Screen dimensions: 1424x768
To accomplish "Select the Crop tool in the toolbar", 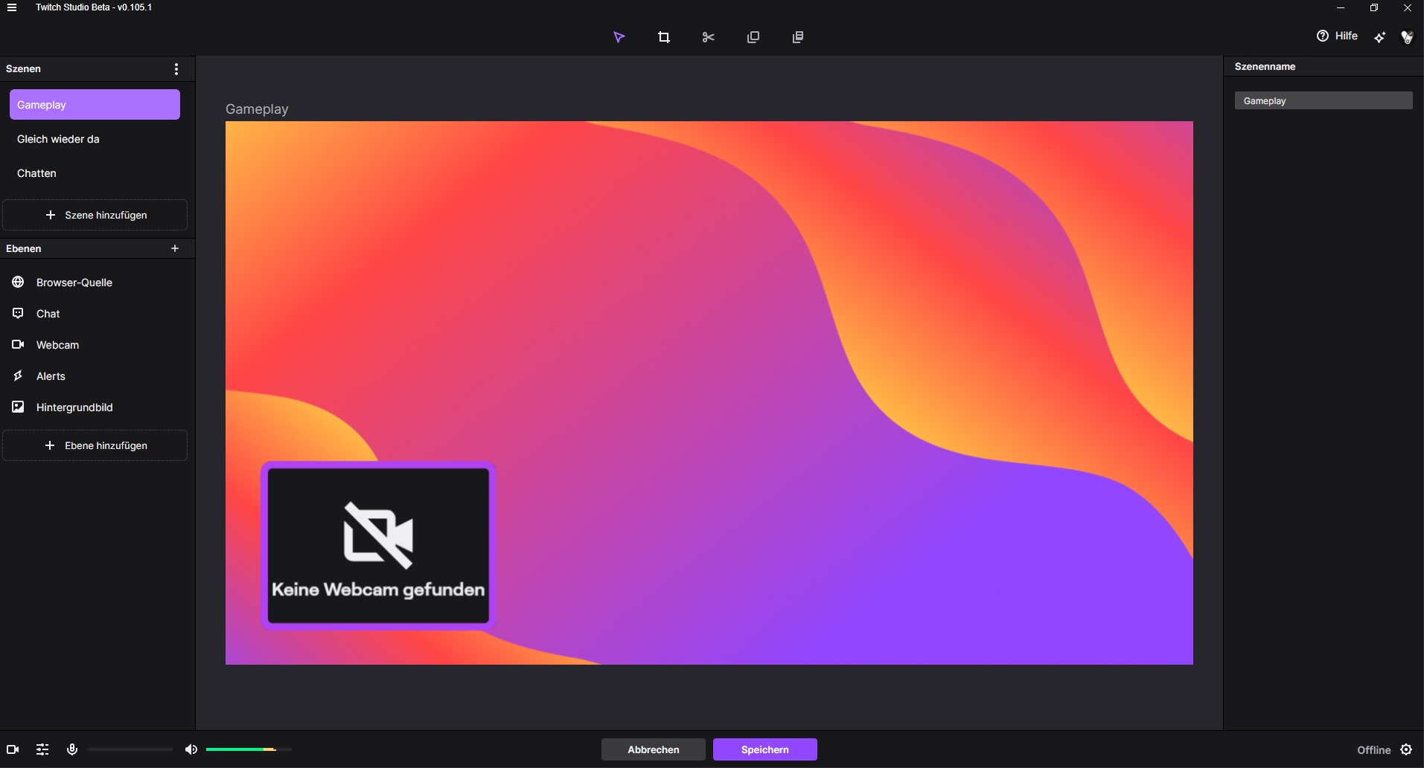I will click(664, 36).
